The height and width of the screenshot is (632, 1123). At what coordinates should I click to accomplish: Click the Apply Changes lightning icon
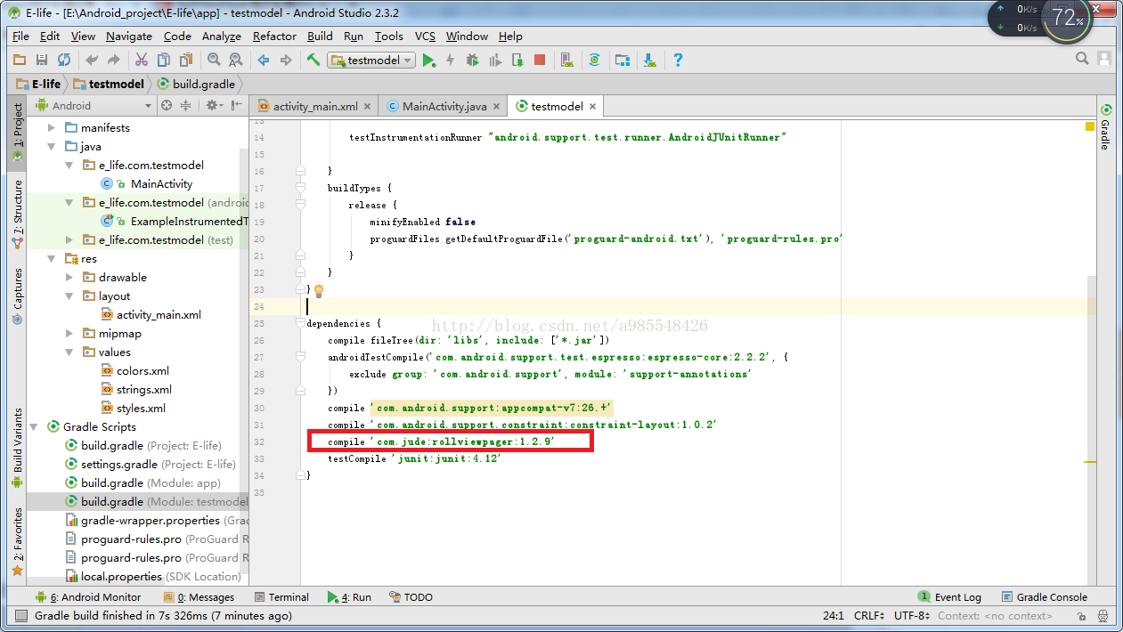451,60
